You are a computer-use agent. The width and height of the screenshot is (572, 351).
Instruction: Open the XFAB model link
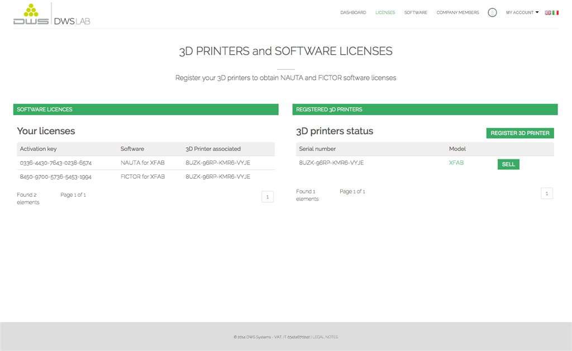pyautogui.click(x=456, y=163)
